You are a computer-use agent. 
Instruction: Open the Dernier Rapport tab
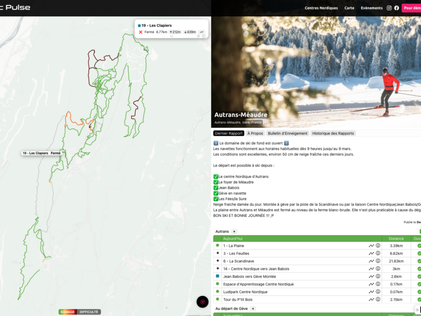[229, 133]
